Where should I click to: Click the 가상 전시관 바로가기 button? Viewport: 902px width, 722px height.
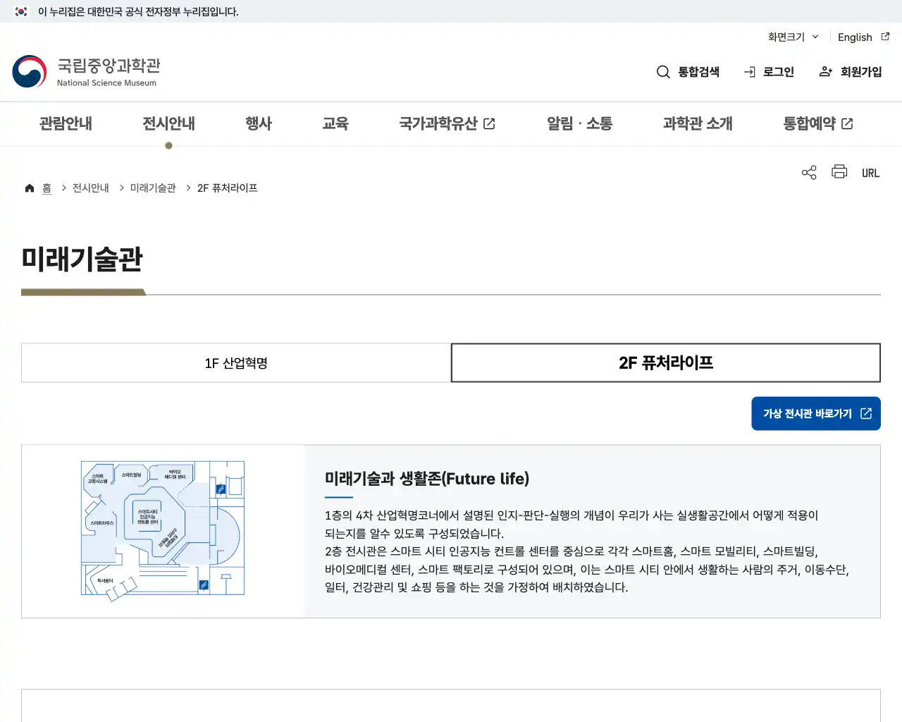click(x=815, y=413)
